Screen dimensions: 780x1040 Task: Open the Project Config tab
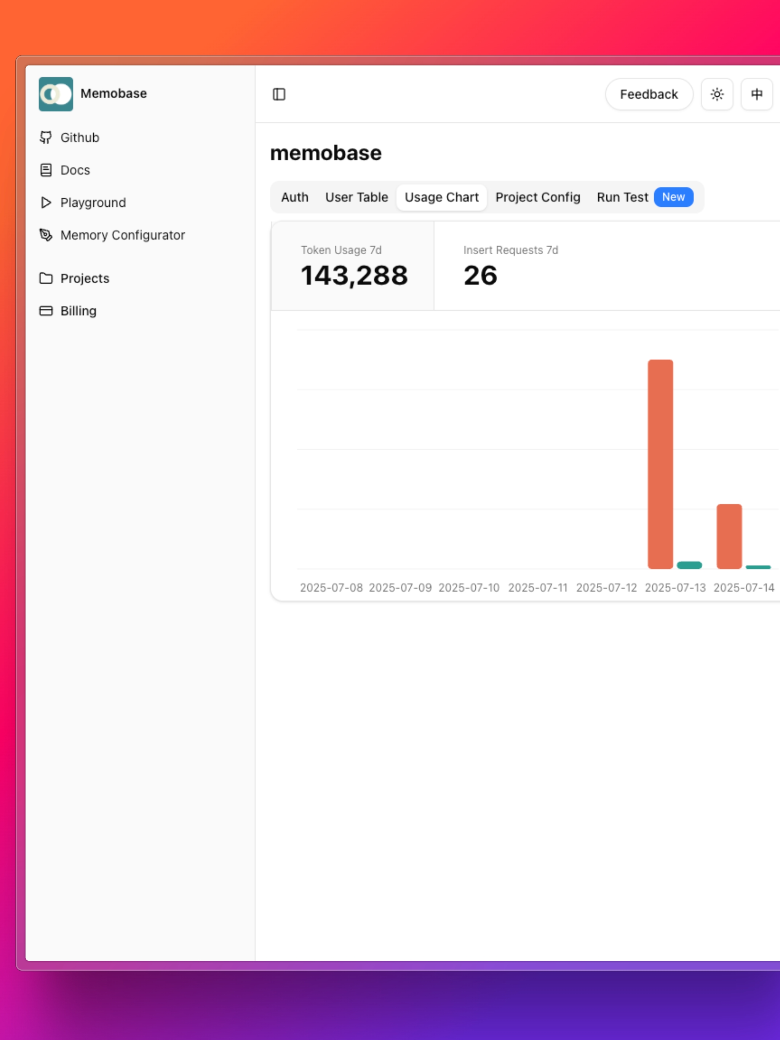click(x=537, y=197)
